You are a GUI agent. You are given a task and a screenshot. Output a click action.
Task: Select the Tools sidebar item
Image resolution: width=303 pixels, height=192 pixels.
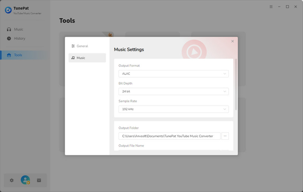pos(24,55)
